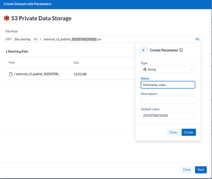Click the Path column header

(x=12, y=62)
